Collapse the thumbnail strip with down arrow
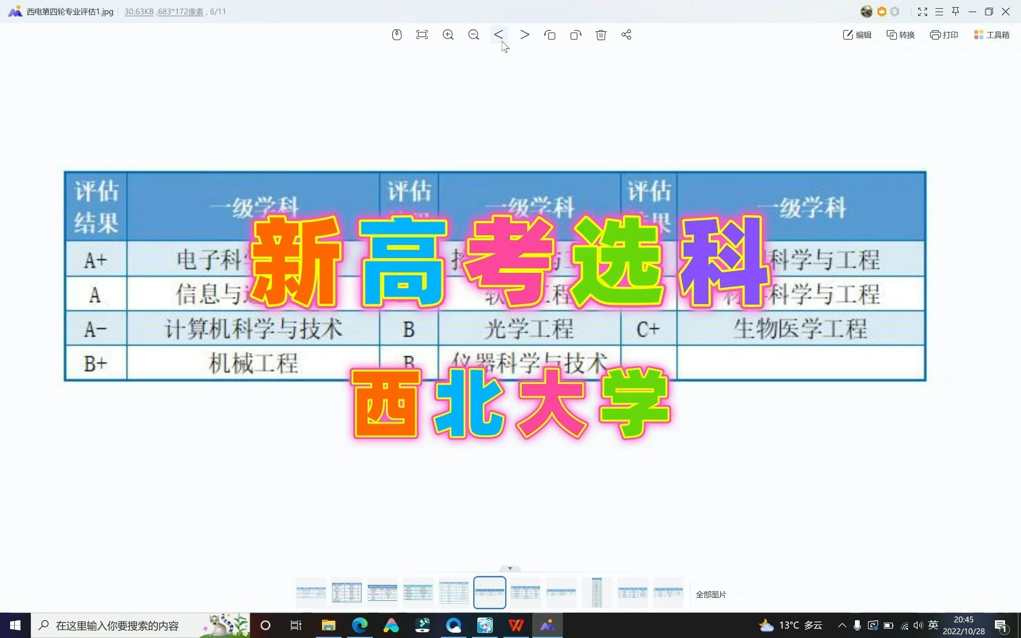This screenshot has width=1021, height=638. (x=510, y=568)
